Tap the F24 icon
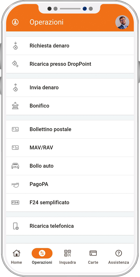This screenshot has width=140, height=277. point(15,202)
